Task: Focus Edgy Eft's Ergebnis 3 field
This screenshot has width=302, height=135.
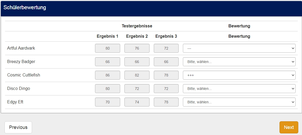Action: [x=166, y=102]
